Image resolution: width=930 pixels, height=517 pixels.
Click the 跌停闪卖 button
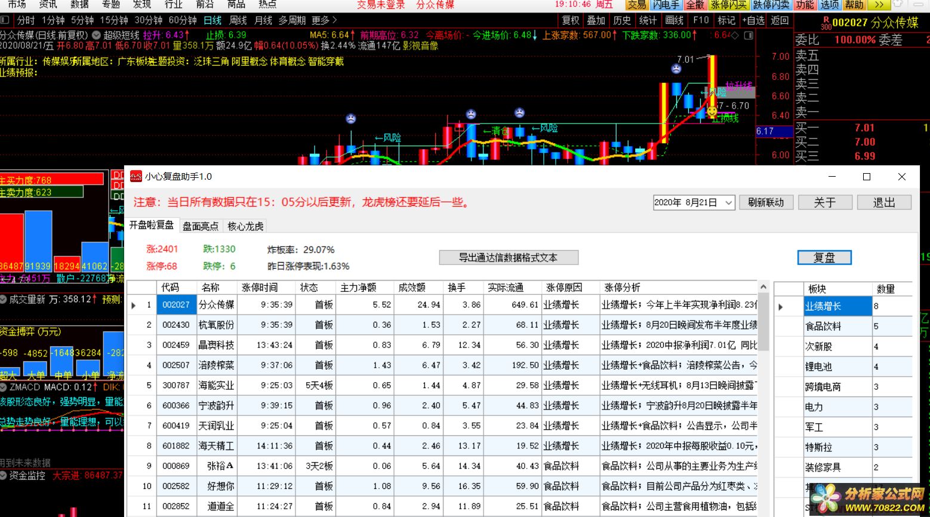pyautogui.click(x=771, y=5)
